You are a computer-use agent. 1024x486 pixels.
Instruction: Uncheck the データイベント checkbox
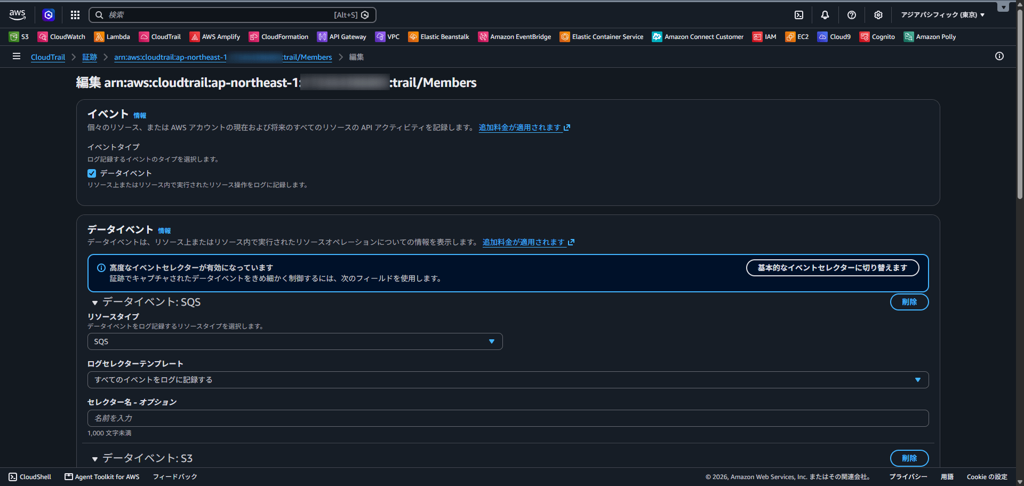tap(92, 173)
